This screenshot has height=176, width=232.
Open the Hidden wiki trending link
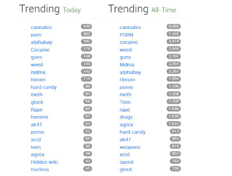click(44, 162)
